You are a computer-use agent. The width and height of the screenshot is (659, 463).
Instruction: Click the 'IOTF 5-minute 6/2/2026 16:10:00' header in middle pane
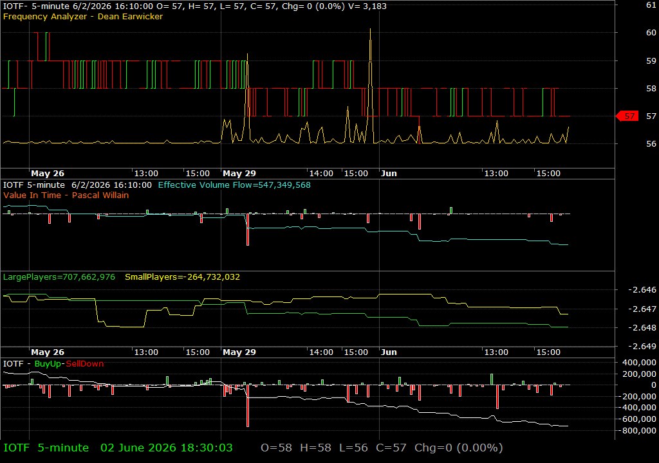tap(77, 185)
